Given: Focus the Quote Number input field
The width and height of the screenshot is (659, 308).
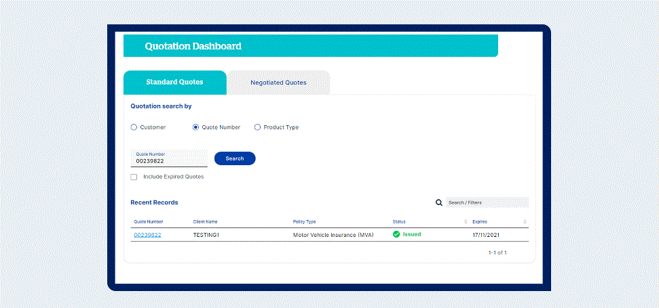Looking at the screenshot, I should [x=169, y=158].
